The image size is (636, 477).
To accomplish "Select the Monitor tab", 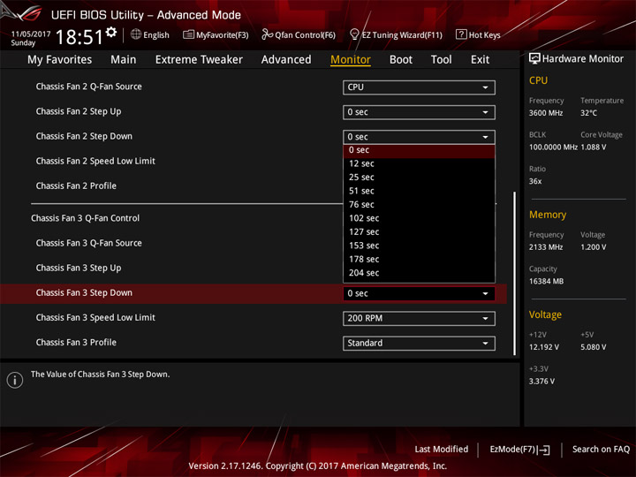I will point(351,60).
